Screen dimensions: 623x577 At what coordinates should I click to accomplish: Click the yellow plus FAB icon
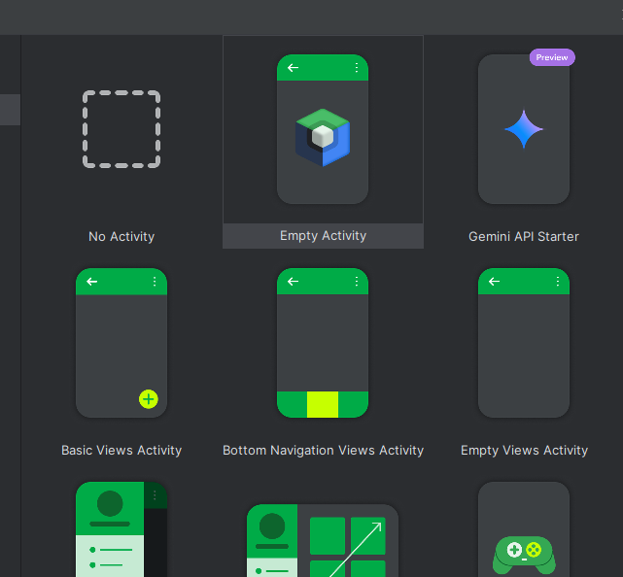pos(148,398)
